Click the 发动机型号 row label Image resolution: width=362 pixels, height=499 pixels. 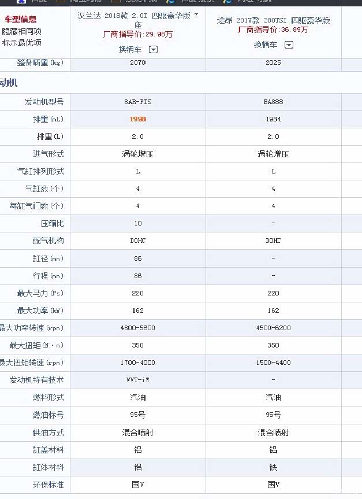pyautogui.click(x=44, y=102)
